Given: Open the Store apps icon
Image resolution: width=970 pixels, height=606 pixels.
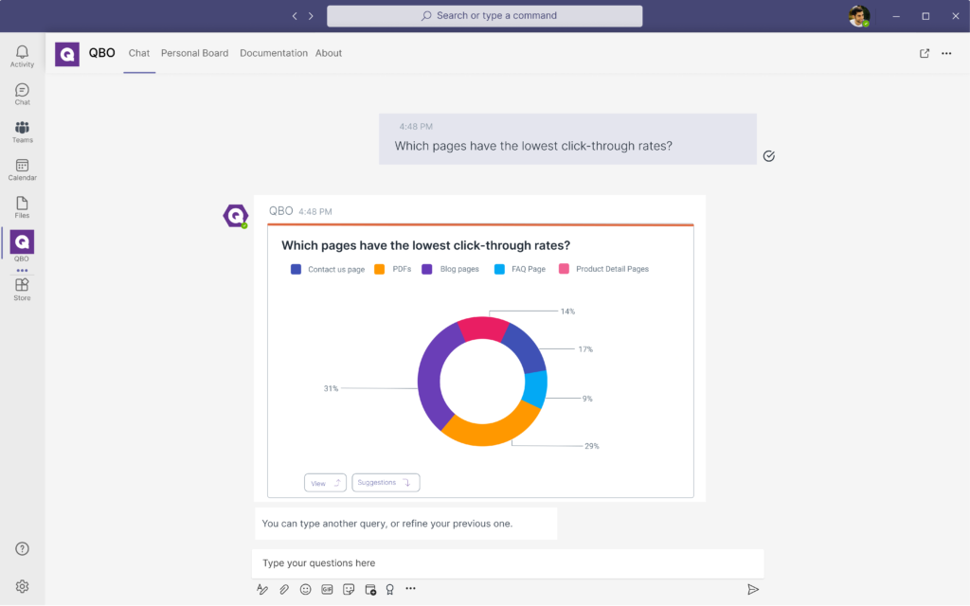Looking at the screenshot, I should (x=22, y=289).
